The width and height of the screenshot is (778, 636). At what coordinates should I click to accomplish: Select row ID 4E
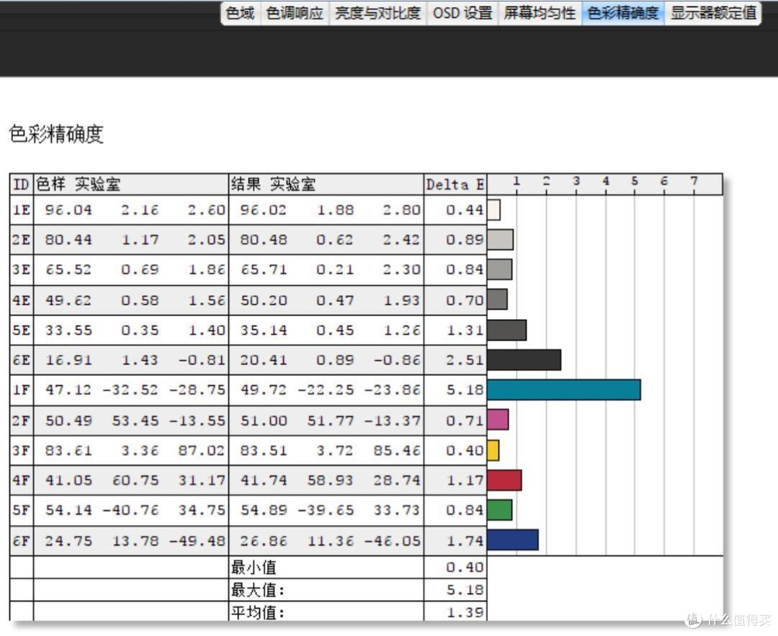click(x=22, y=300)
